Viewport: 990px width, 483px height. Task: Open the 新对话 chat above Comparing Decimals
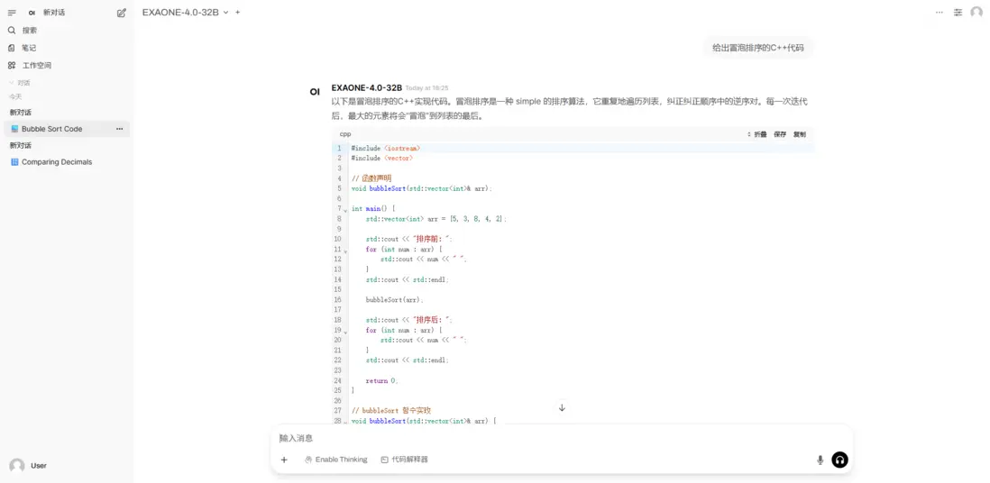[x=20, y=145]
